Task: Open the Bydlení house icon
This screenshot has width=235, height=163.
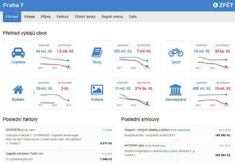Action: click(18, 90)
